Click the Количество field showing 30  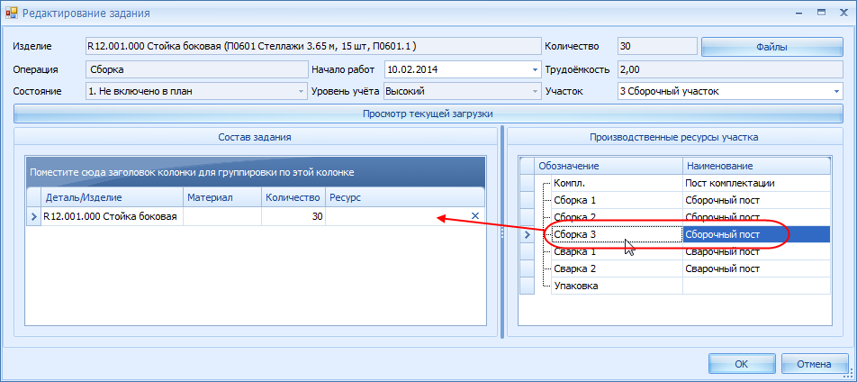point(657,47)
